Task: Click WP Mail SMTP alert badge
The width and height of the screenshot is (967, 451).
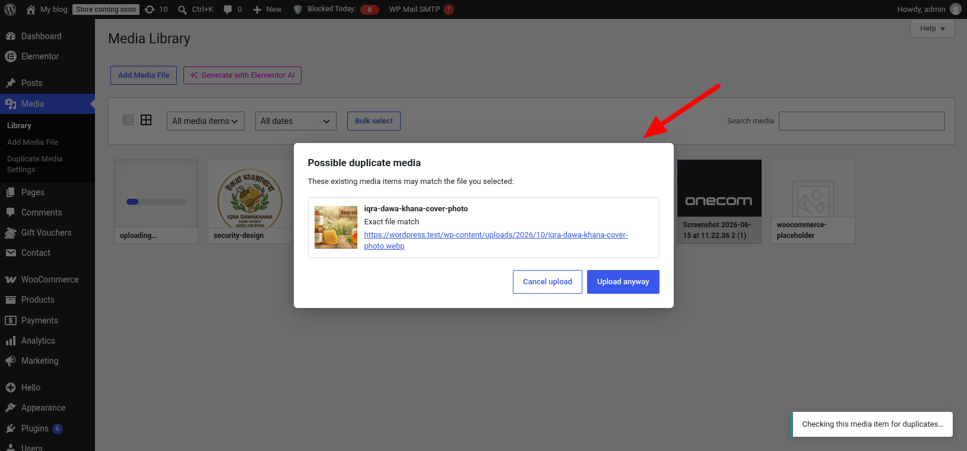Action: pos(449,9)
